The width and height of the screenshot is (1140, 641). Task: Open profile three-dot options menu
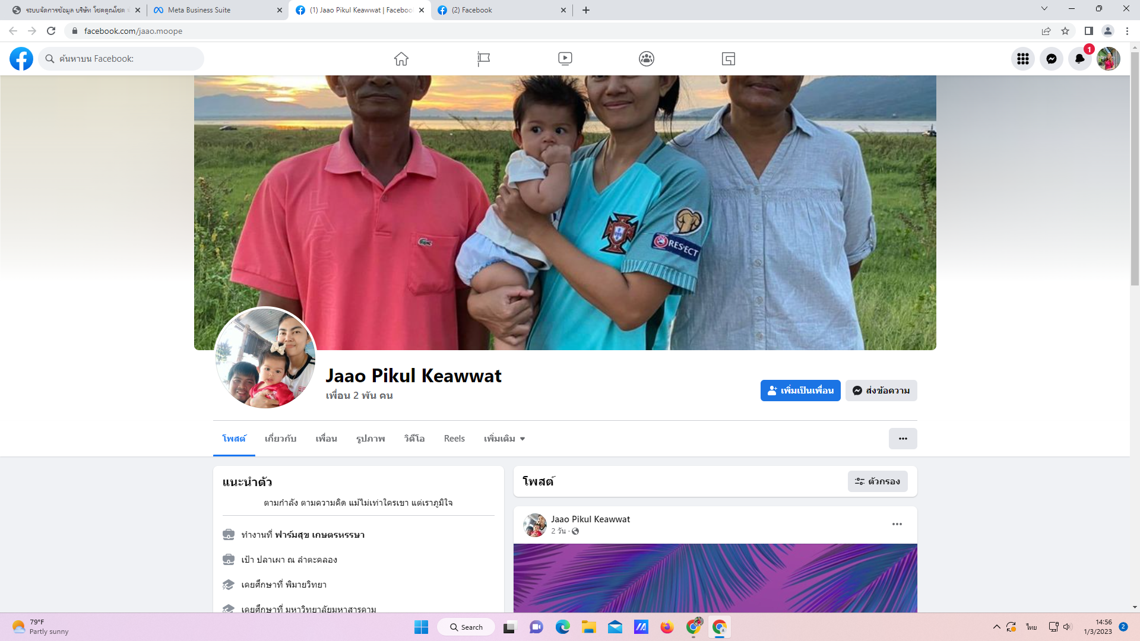[x=902, y=439]
